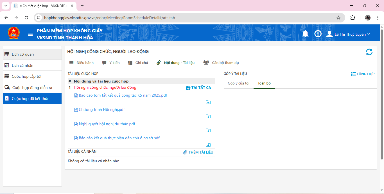
Task: Switch to the Góp ý của tôi tab
Action: coord(238,83)
